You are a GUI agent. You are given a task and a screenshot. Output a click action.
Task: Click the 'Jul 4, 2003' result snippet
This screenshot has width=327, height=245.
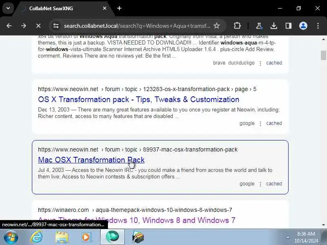coord(155,173)
